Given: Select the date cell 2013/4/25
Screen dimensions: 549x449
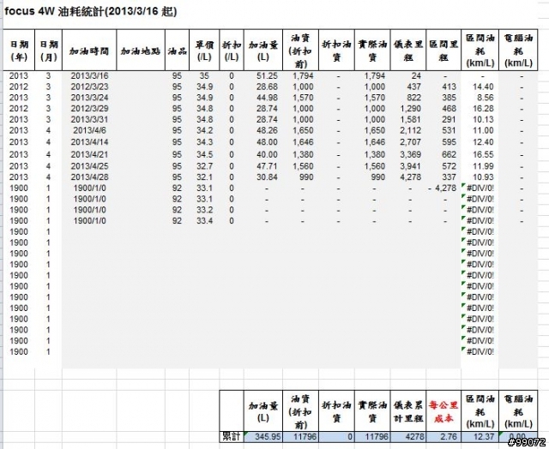Looking at the screenshot, I should pyautogui.click(x=89, y=165).
